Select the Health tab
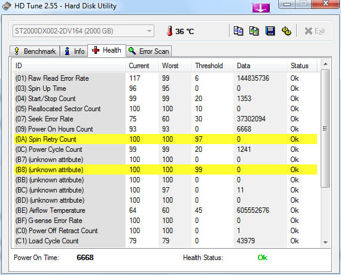Screen dimensions: 341x275 pos(106,50)
